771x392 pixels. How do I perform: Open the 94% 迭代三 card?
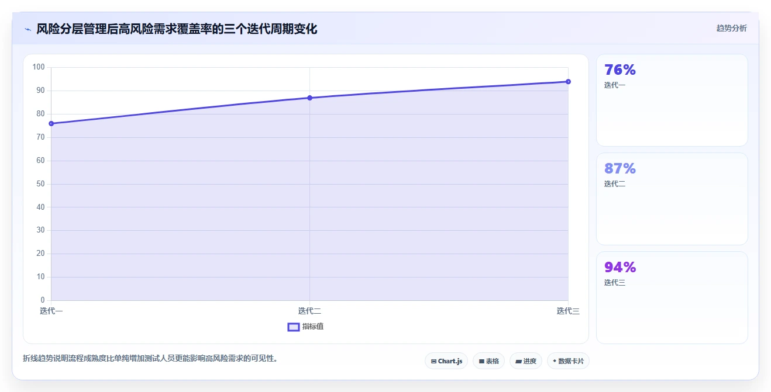[x=672, y=297]
